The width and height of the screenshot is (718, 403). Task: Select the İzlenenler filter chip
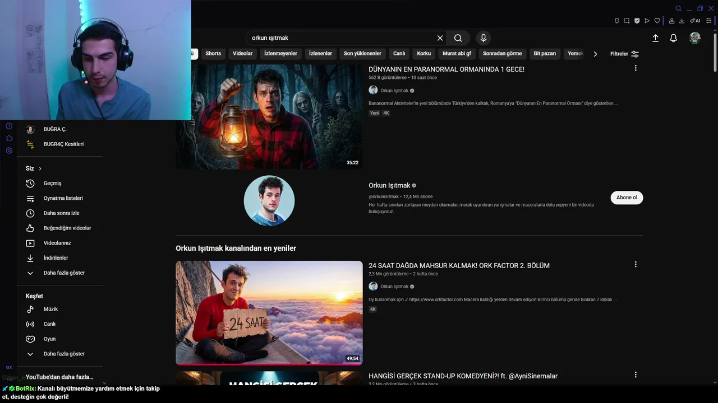tap(320, 54)
